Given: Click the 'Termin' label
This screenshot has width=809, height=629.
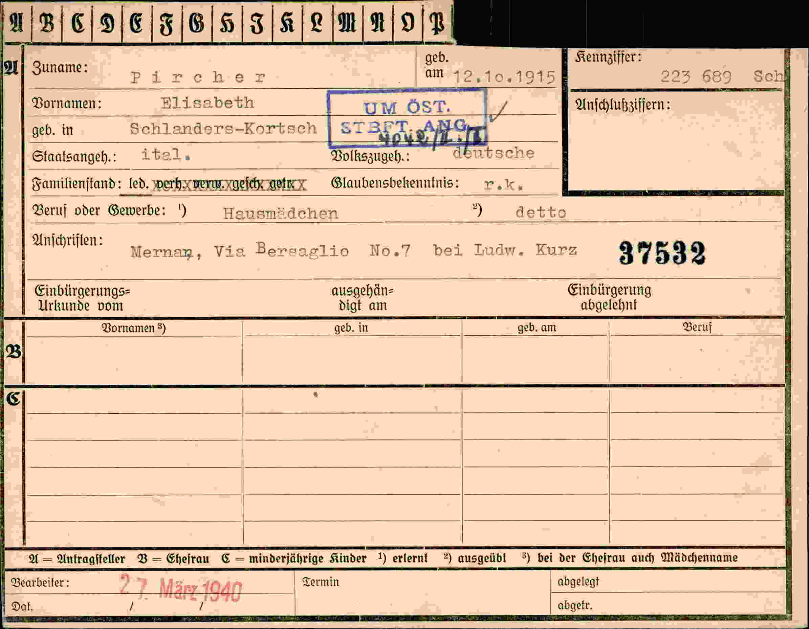Looking at the screenshot, I should (x=321, y=582).
